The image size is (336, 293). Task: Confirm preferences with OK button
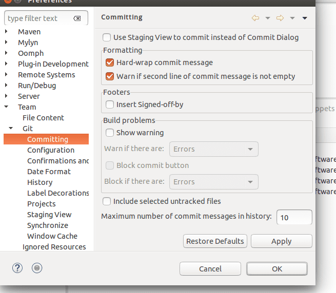(x=277, y=269)
